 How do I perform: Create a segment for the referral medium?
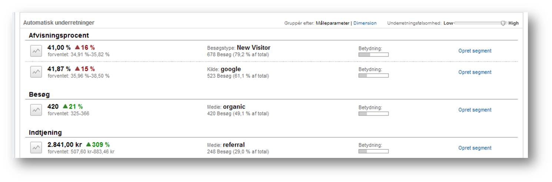point(475,148)
